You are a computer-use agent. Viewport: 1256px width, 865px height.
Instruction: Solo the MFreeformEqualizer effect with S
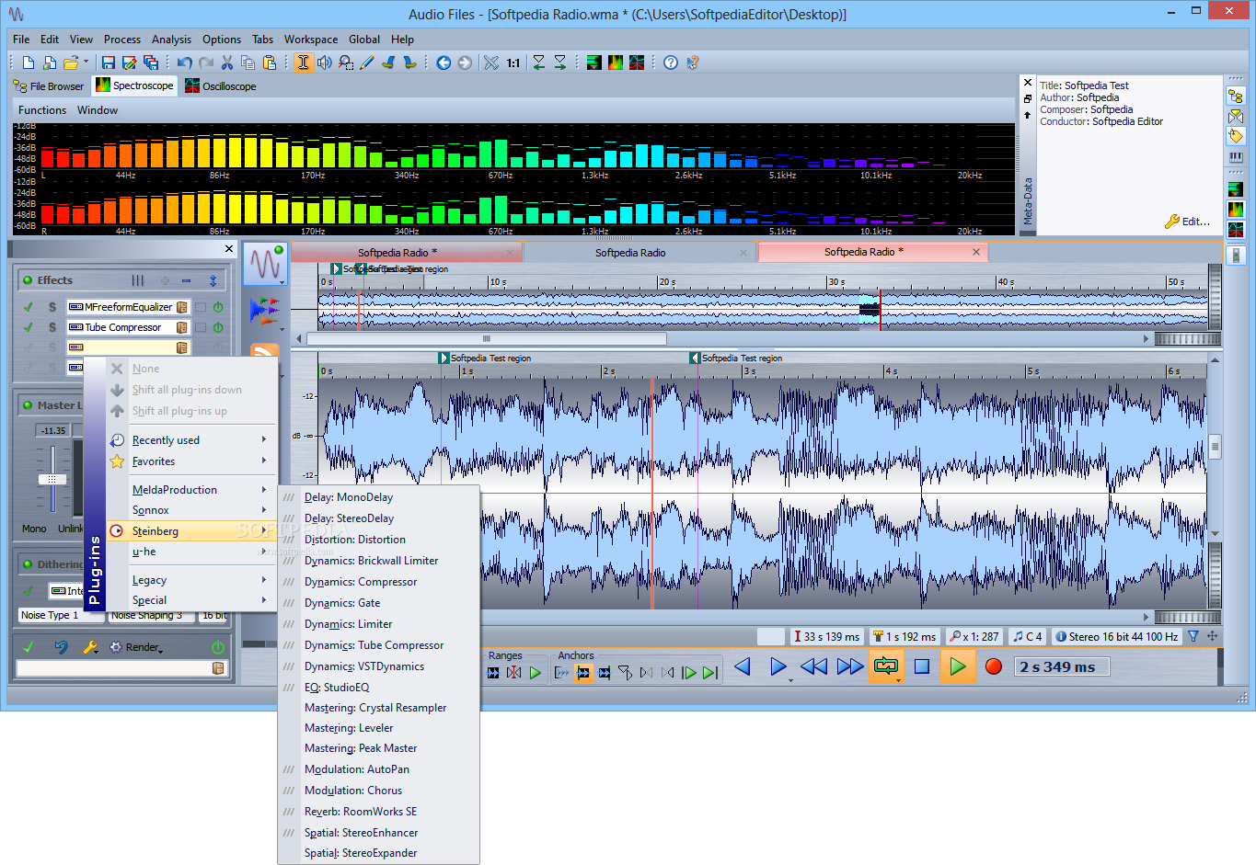(52, 307)
